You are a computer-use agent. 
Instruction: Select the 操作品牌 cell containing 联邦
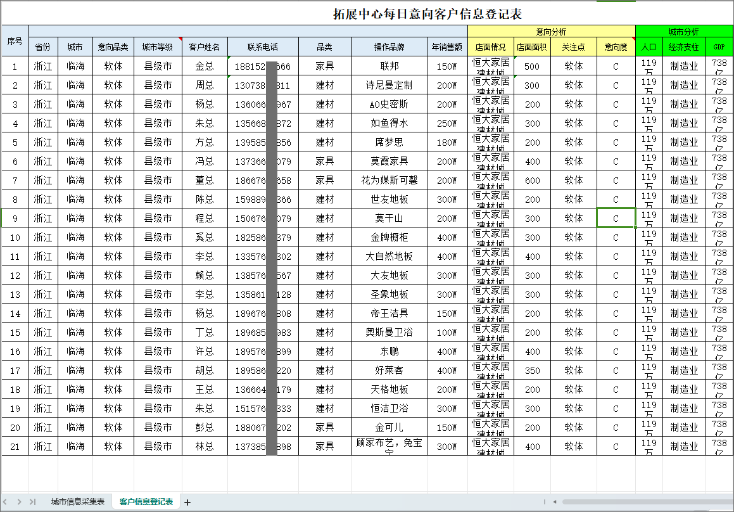coord(389,66)
